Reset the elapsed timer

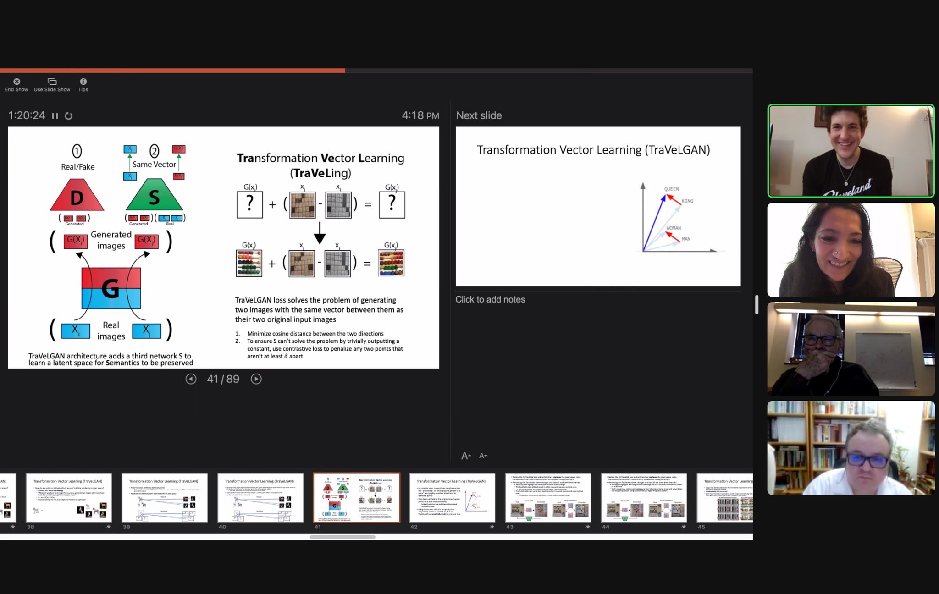pos(69,116)
